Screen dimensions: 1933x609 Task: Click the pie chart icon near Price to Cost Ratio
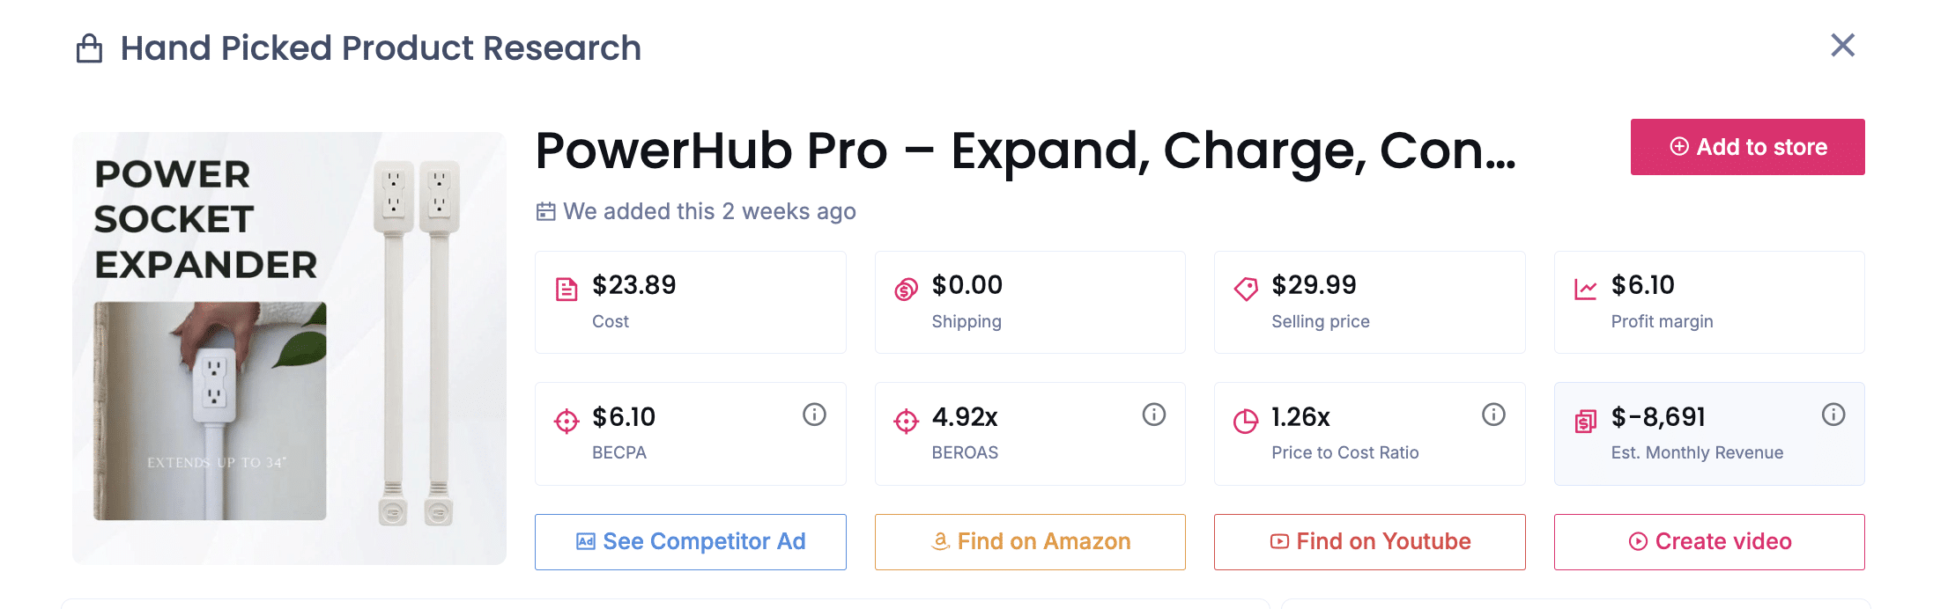coord(1245,421)
